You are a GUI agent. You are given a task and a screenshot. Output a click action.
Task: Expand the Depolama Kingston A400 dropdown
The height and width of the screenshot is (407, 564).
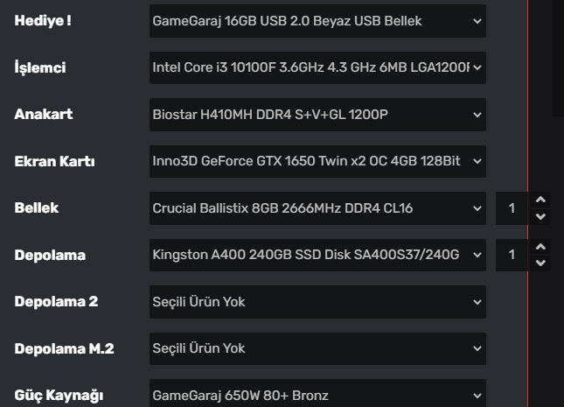[317, 255]
